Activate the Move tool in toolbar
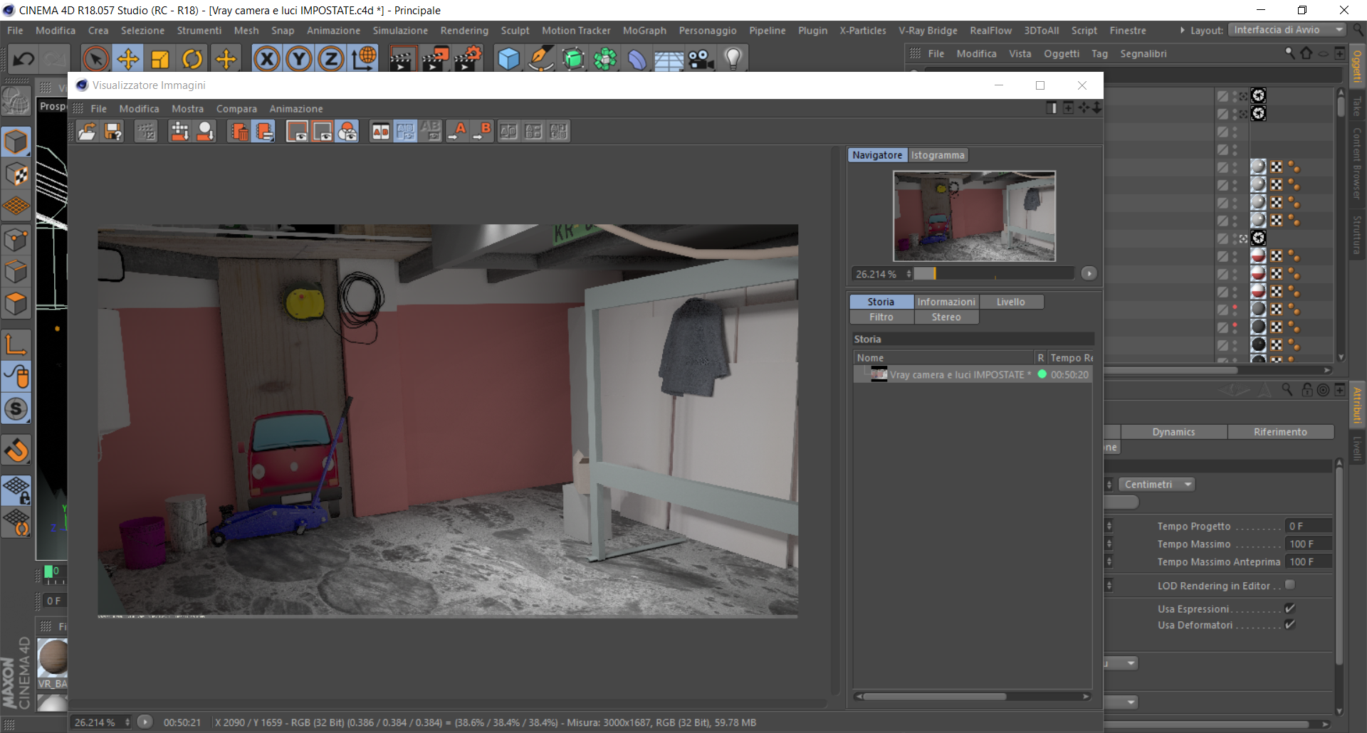The height and width of the screenshot is (733, 1367). [x=128, y=59]
